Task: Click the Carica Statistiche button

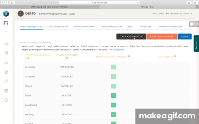Action: pyautogui.click(x=131, y=36)
